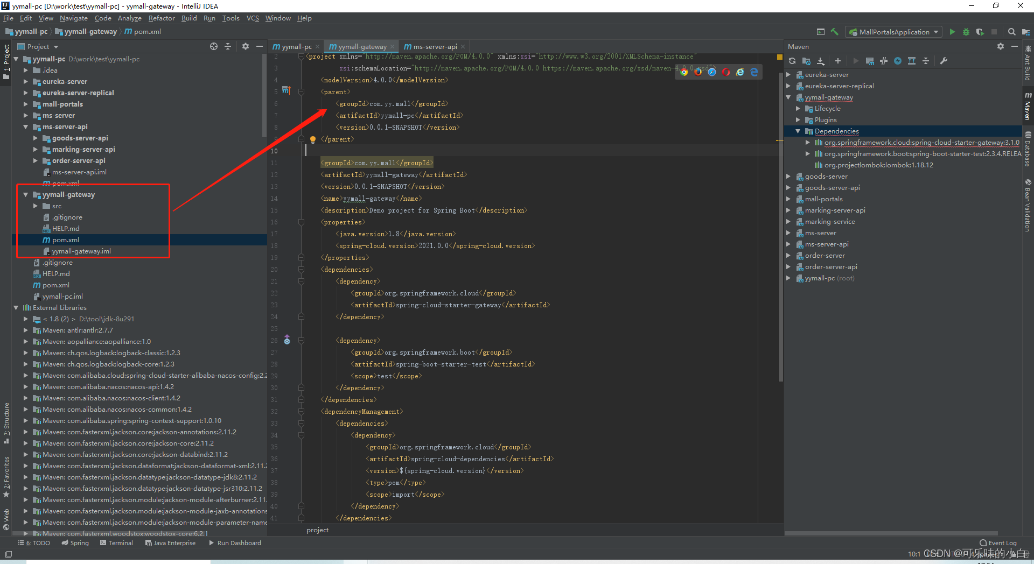
Task: Open pom.xml in Edge browser icon
Action: pyautogui.click(x=754, y=72)
